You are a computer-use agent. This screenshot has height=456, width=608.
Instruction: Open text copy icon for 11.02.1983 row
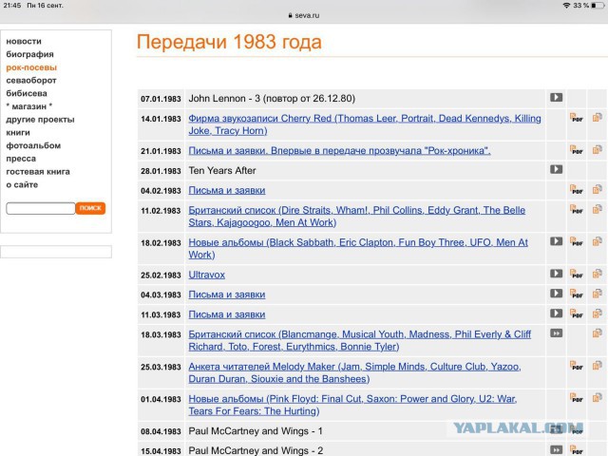(x=598, y=209)
